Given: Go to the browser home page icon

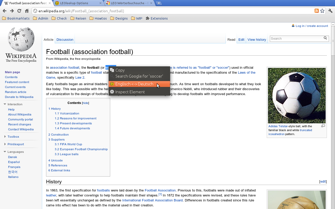Looking at the screenshot, I should 27,11.
